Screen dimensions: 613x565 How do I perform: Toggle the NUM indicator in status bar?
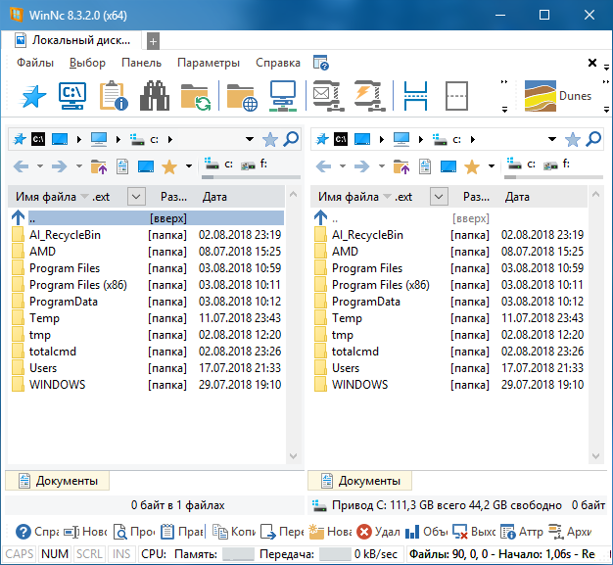tap(55, 554)
